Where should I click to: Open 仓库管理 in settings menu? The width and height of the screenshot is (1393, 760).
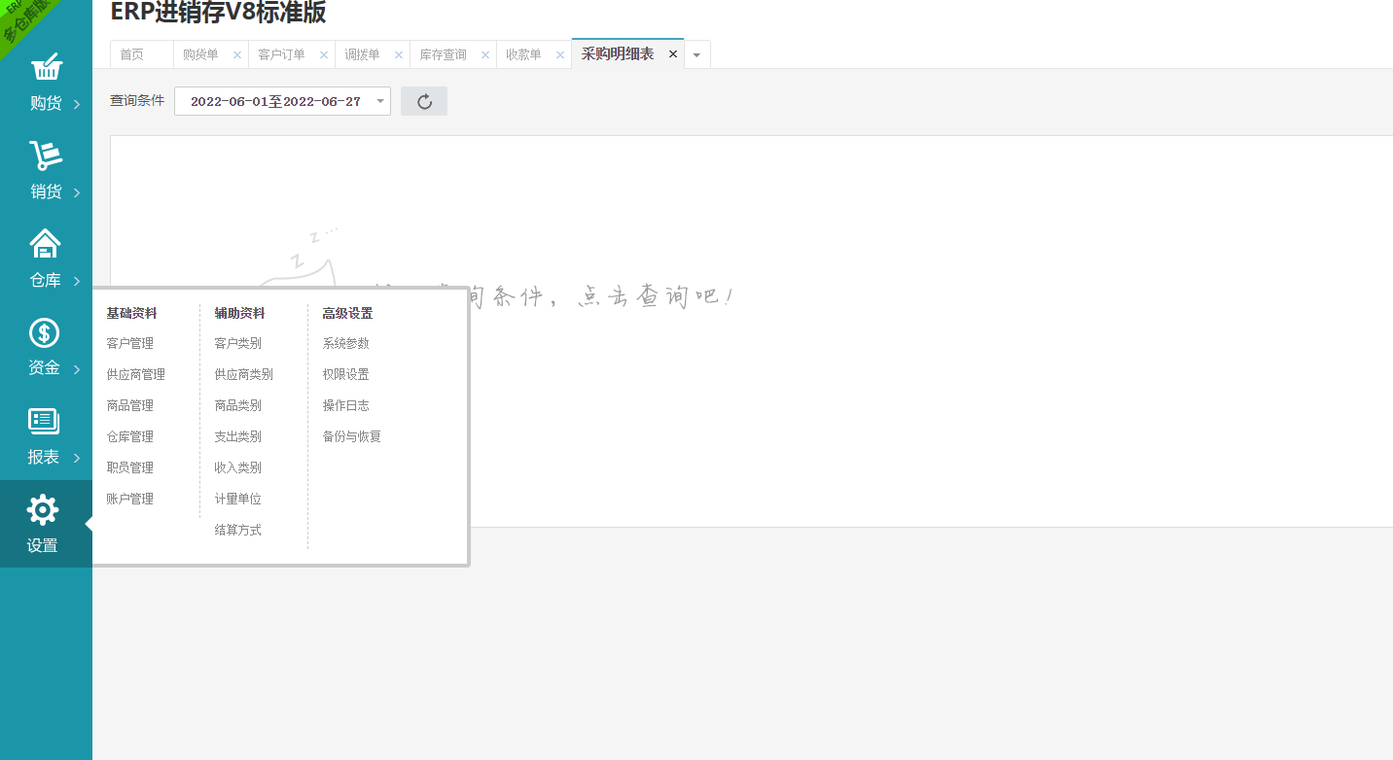click(x=130, y=436)
